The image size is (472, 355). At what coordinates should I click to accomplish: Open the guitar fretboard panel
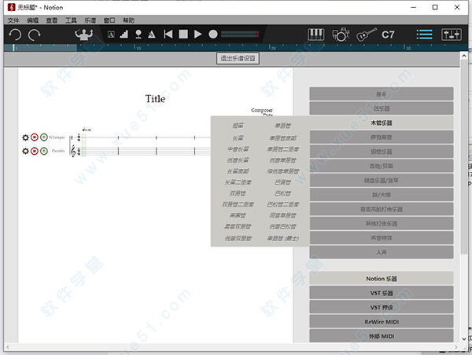(x=367, y=35)
